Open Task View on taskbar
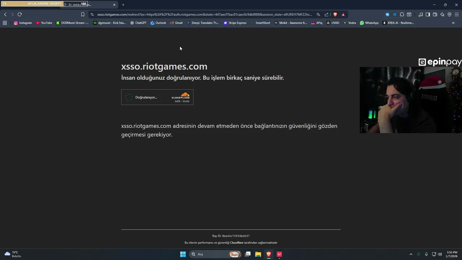 248,254
